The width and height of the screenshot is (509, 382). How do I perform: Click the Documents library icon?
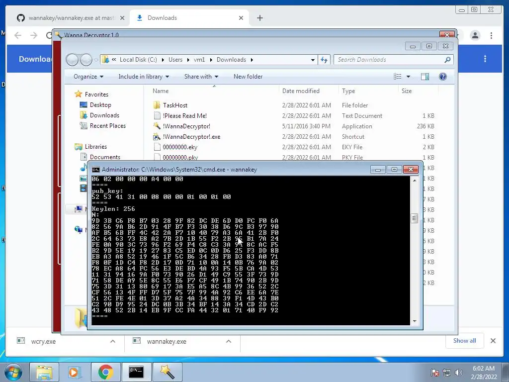[84, 157]
